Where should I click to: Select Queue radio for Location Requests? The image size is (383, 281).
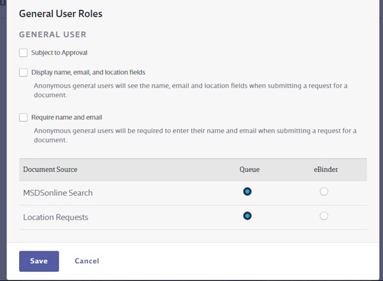247,216
